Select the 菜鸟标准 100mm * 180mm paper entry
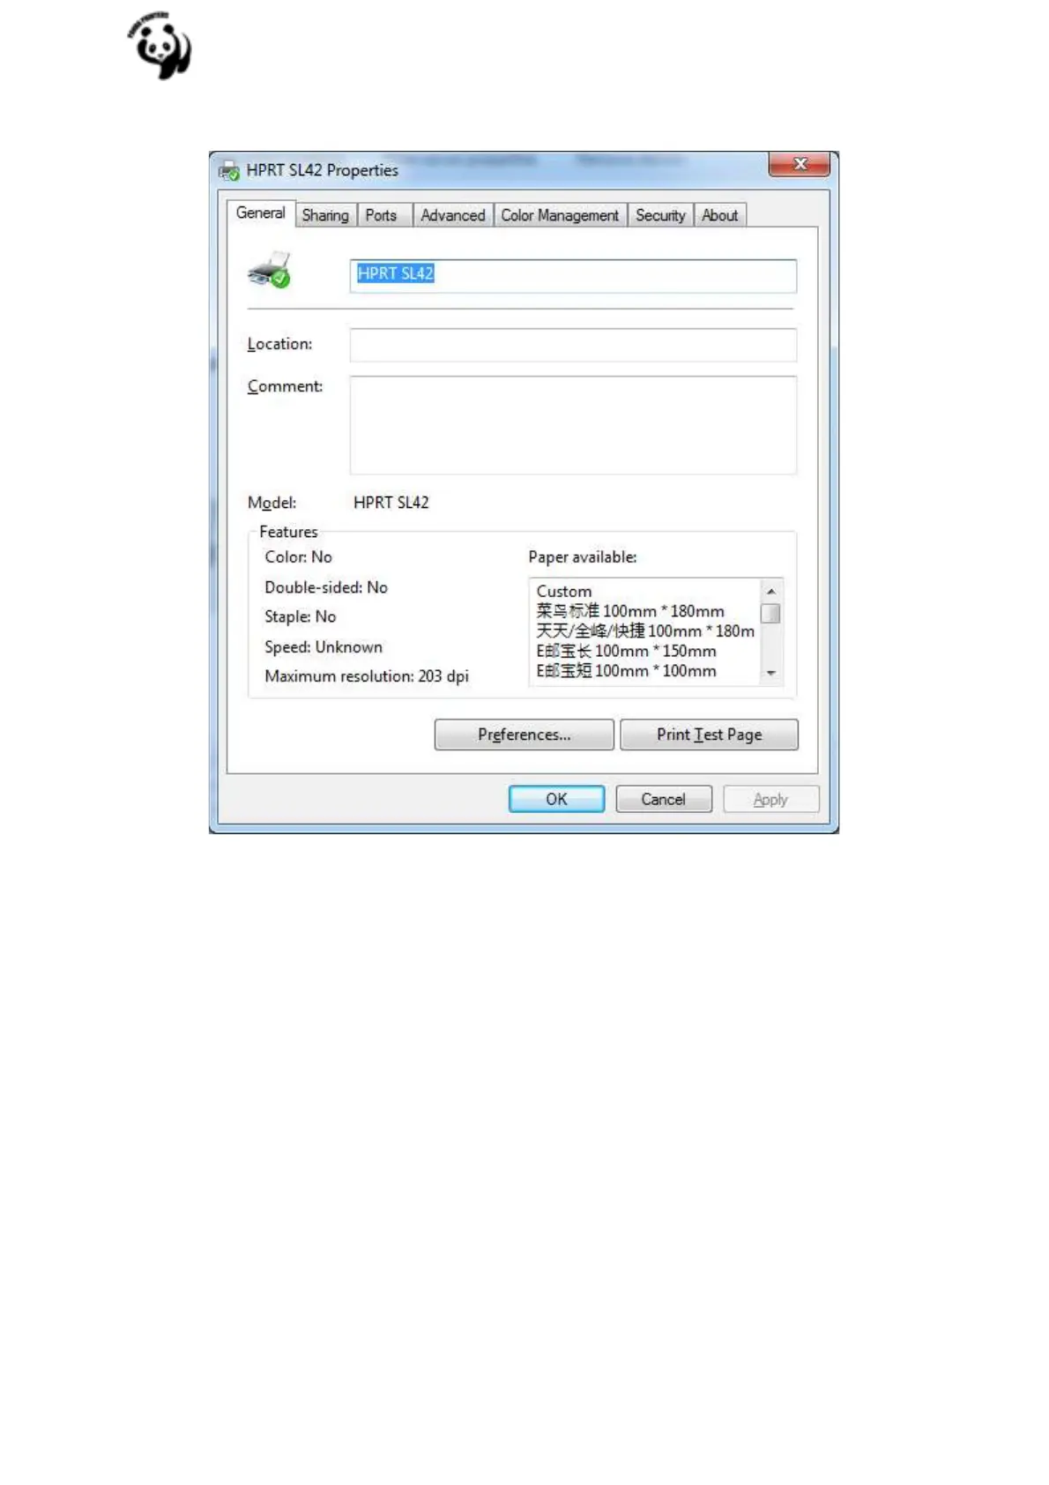 click(x=630, y=611)
